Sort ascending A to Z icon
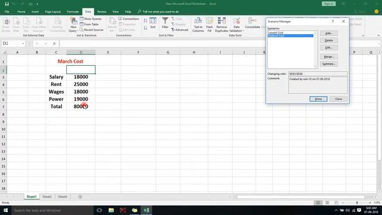Screen dimensions: 382x215 tap(145, 21)
